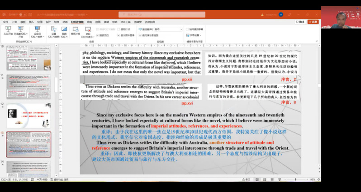This screenshot has height=192, width=361.
Task: Switch to the Review (审阅) tab
Action: pos(89,22)
